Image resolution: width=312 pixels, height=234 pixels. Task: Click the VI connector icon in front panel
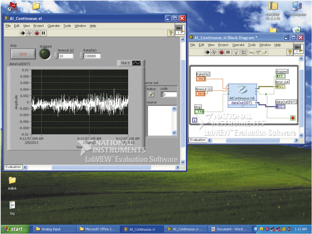pos(180,30)
